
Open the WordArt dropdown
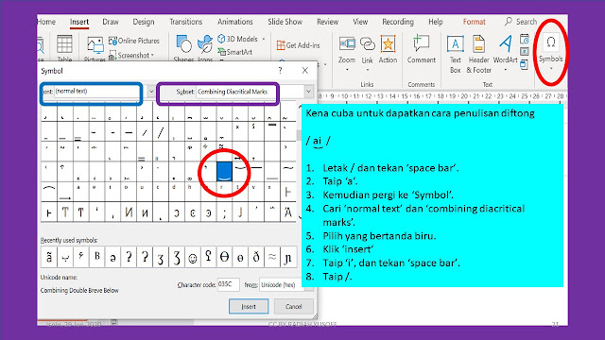coord(506,70)
